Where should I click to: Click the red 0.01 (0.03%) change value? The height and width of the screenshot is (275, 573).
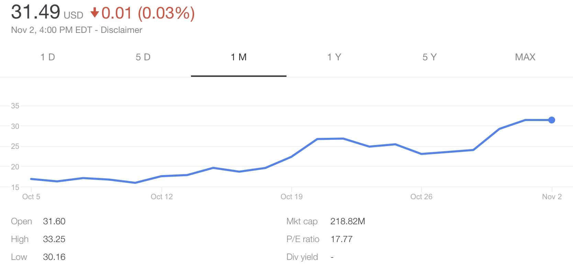pyautogui.click(x=148, y=13)
